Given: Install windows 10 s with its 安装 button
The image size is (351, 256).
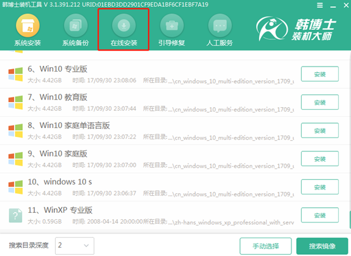Looking at the screenshot, I should tap(320, 187).
